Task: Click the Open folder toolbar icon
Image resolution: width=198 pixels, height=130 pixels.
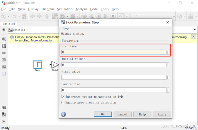Action: coord(14,16)
